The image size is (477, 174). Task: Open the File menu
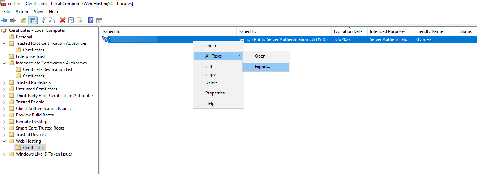[7, 12]
